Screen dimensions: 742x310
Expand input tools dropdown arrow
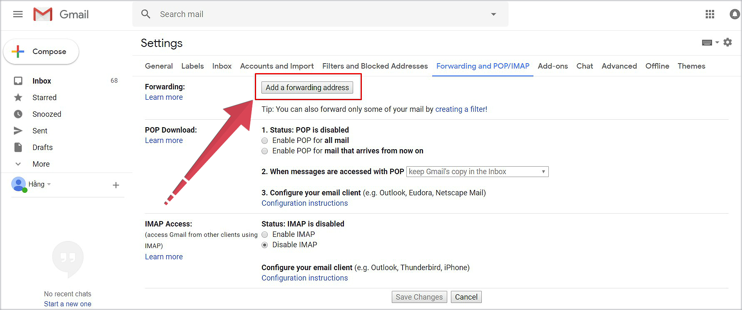tap(717, 42)
